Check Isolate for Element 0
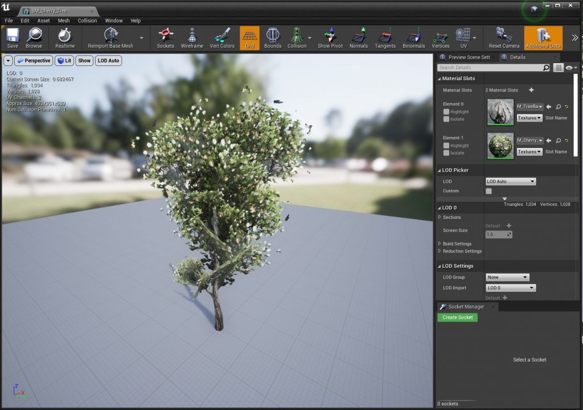The width and height of the screenshot is (583, 410). click(x=446, y=119)
